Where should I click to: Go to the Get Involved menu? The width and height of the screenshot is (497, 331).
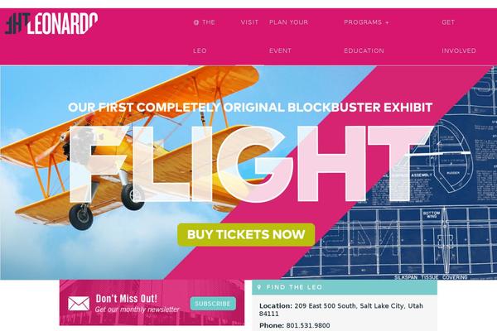pyautogui.click(x=459, y=36)
